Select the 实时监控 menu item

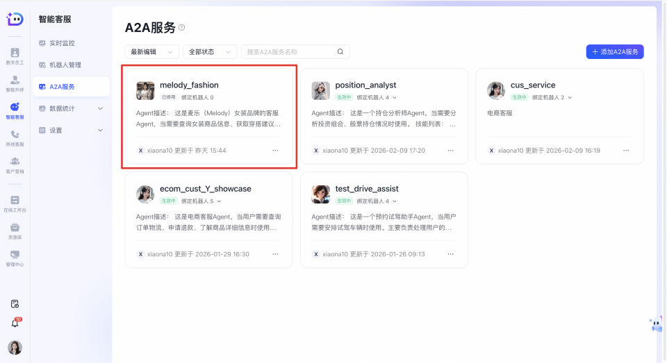coord(61,43)
